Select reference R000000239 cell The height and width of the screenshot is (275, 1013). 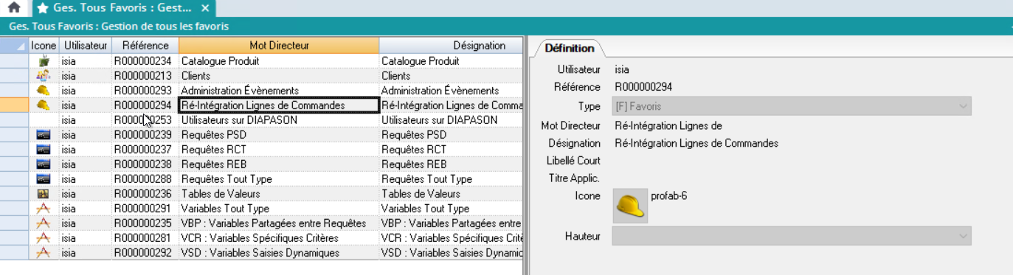(145, 135)
